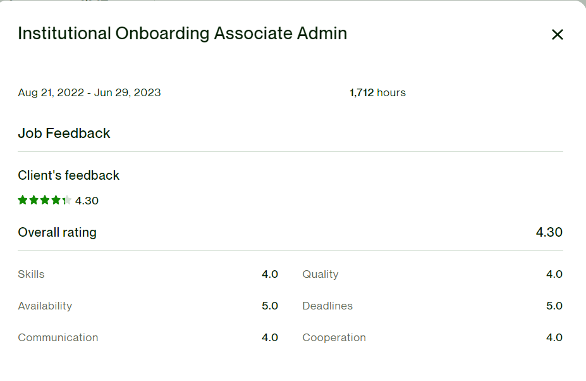The width and height of the screenshot is (586, 381).
Task: Click the Job Feedback heading
Action: (x=64, y=134)
